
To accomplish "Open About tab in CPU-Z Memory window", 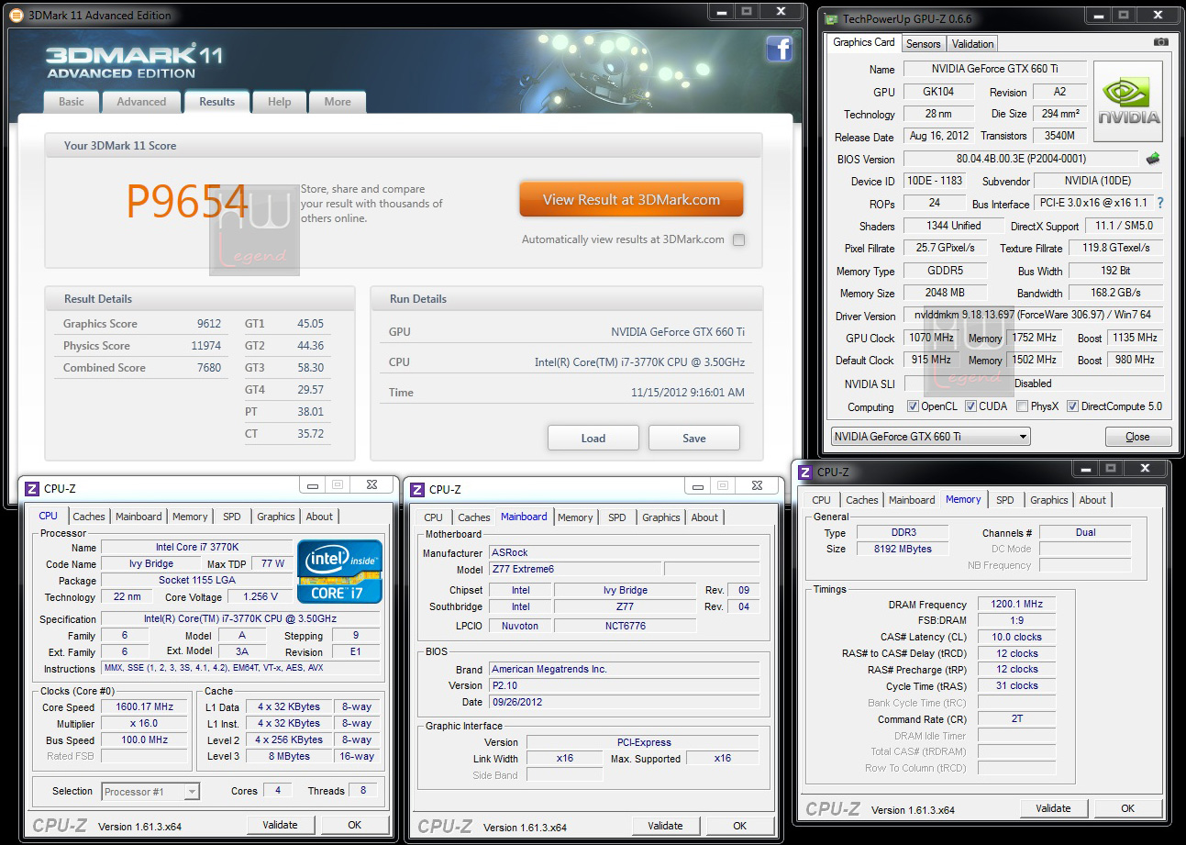I will point(1092,500).
